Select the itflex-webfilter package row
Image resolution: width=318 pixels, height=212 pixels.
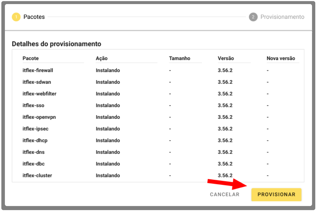tap(158, 94)
